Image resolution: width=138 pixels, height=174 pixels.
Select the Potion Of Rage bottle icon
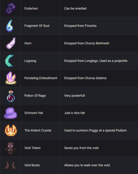[x=11, y=96]
